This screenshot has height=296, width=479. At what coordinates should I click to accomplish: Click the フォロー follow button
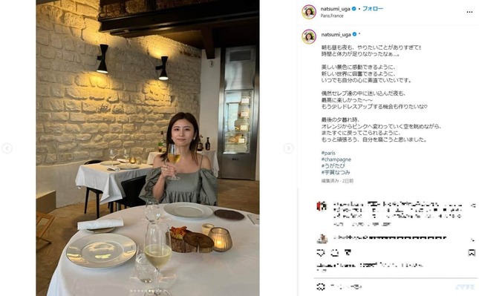click(x=373, y=9)
